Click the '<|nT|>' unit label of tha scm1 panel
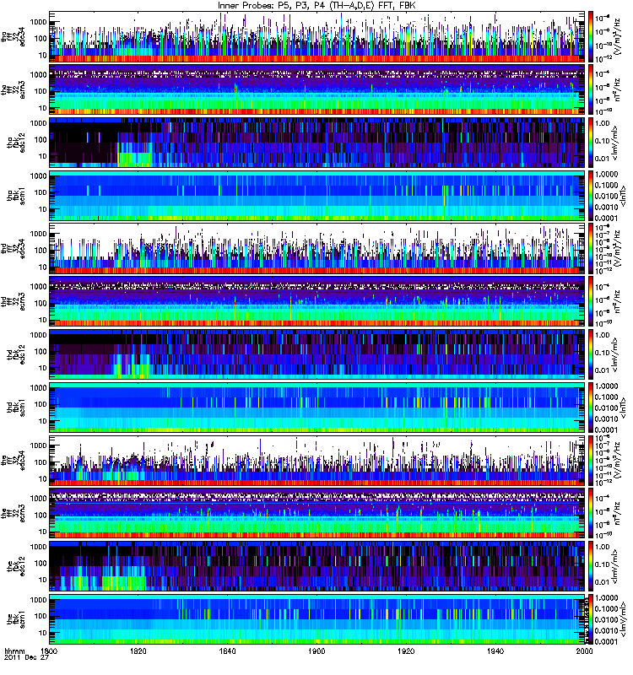This screenshot has width=633, height=675. tap(623, 196)
